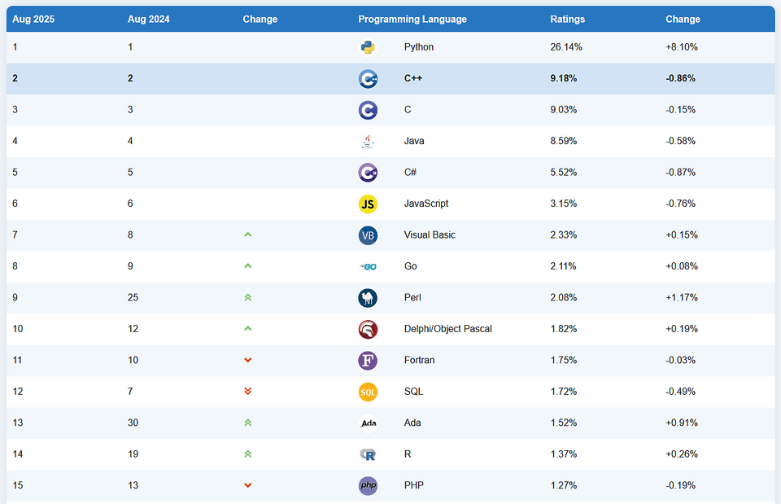Select the Delphi/Object Pascal language name
The image size is (781, 504).
(x=447, y=329)
